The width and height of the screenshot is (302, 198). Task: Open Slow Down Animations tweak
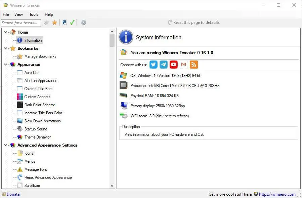(42, 121)
